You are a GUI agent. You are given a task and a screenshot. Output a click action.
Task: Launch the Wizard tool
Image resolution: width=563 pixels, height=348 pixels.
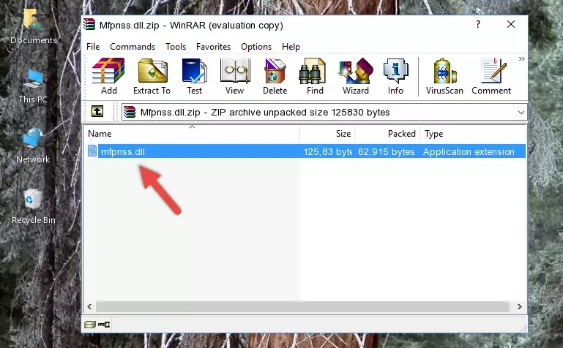point(356,76)
